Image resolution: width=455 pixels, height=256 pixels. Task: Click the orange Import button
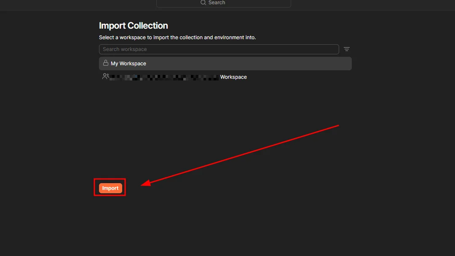[x=110, y=188]
